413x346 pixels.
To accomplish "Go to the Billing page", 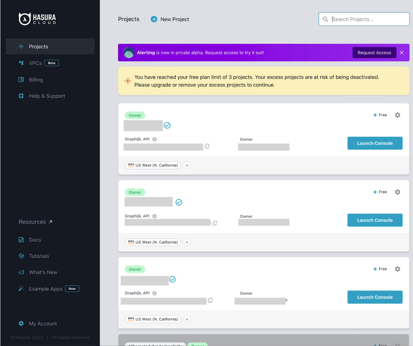I will pyautogui.click(x=36, y=80).
